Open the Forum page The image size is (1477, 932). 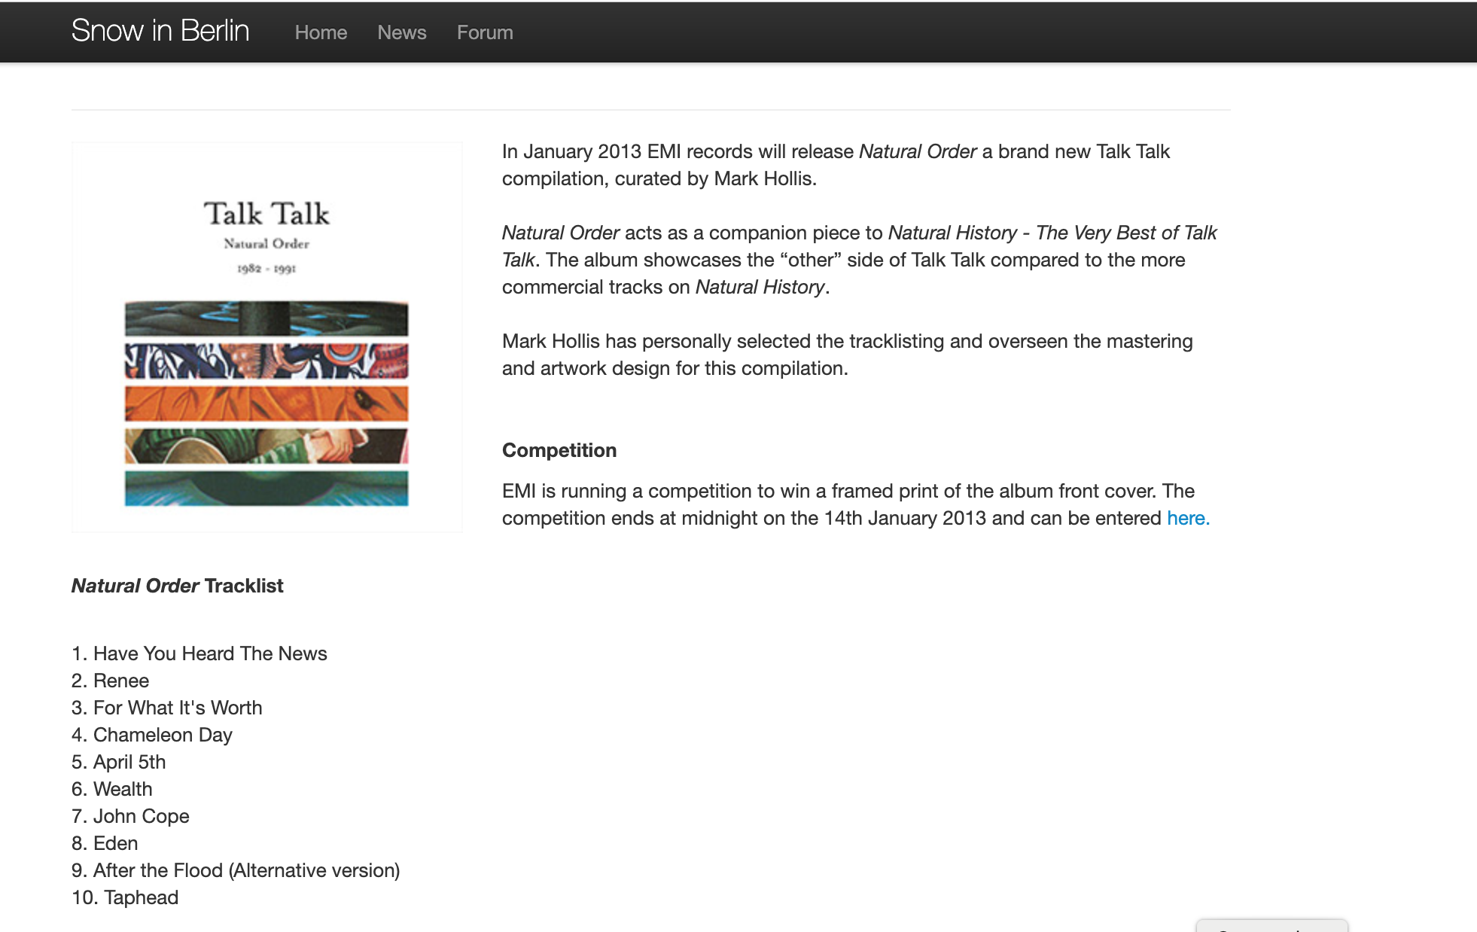pos(485,32)
